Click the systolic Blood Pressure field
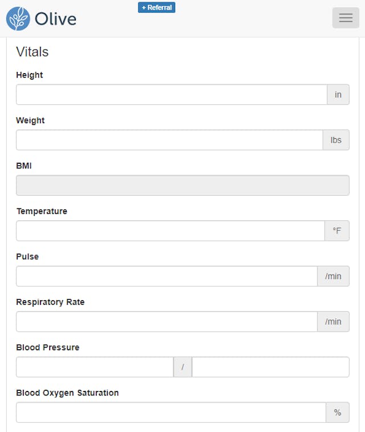Image resolution: width=365 pixels, height=432 pixels. pyautogui.click(x=95, y=367)
